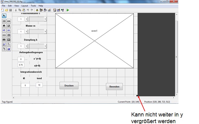The width and height of the screenshot is (199, 124).
Task: Click left arrow of Dämpfung k slider
Action: pos(26,46)
